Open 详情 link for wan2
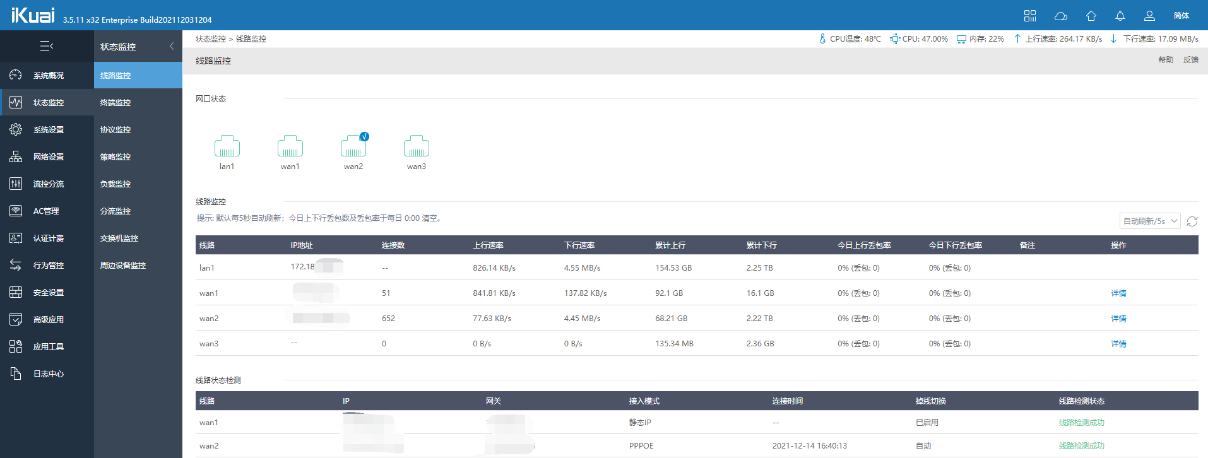 point(1118,319)
